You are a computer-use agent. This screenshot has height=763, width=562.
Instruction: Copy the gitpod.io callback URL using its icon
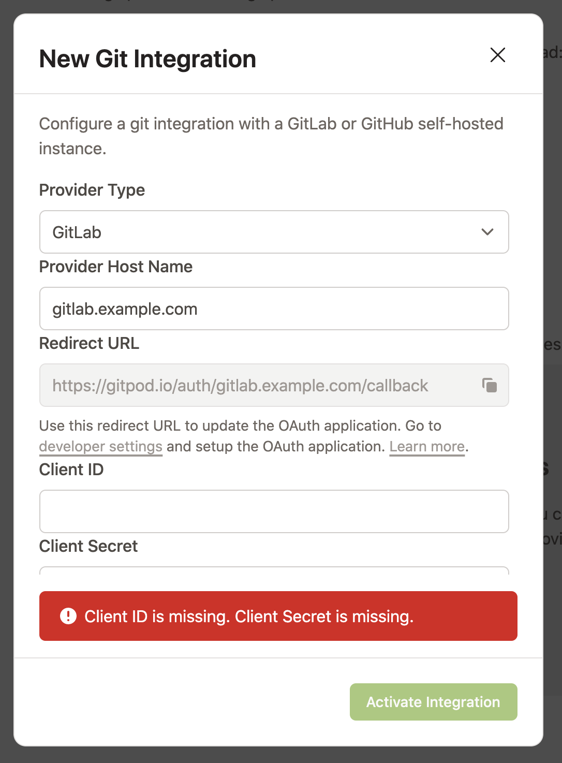tap(490, 385)
